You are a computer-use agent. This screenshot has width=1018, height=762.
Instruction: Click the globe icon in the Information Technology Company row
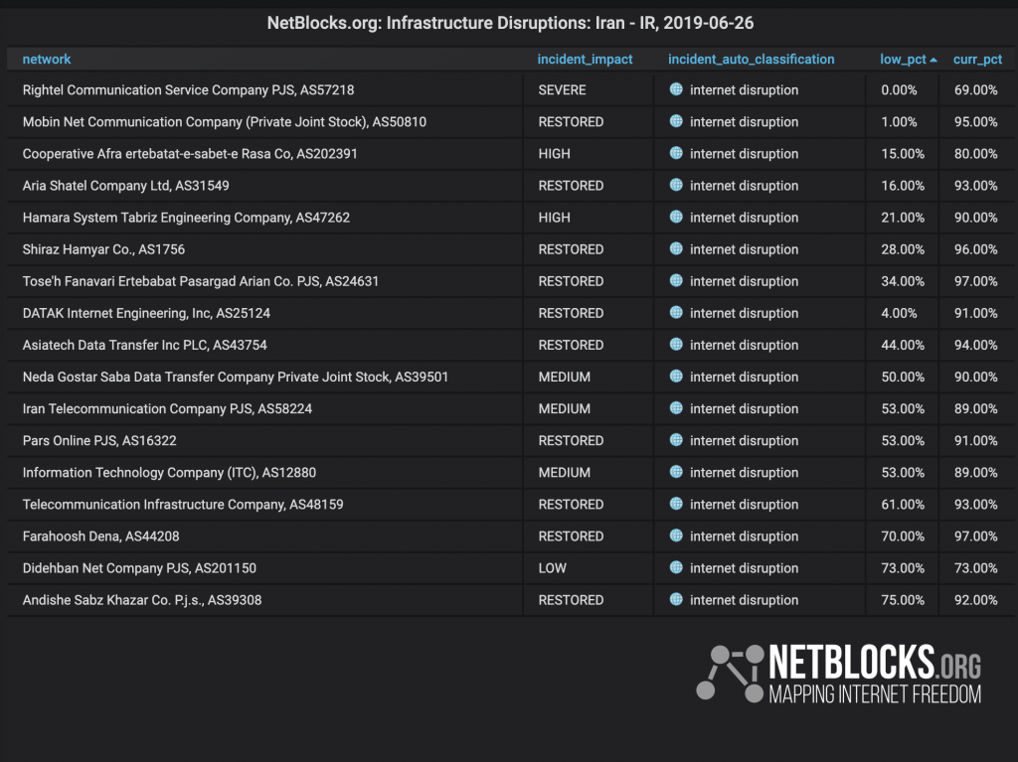click(676, 472)
